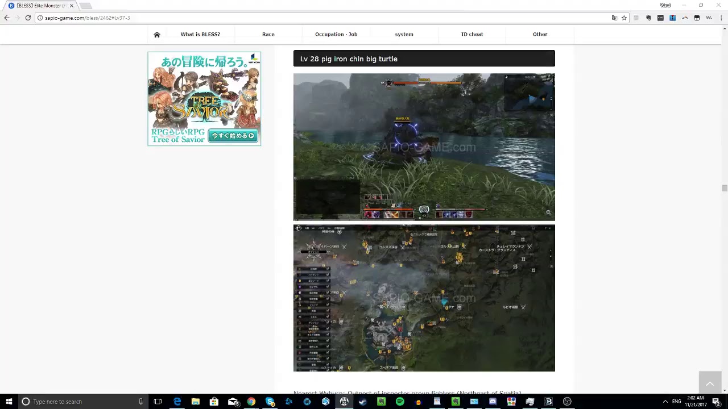728x409 pixels.
Task: Open File Explorer from taskbar
Action: (196, 402)
